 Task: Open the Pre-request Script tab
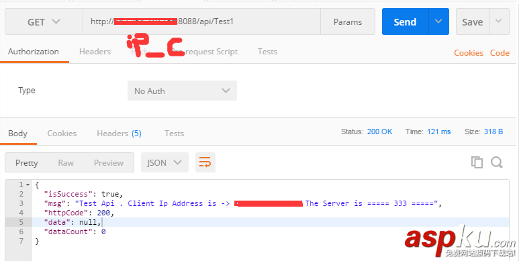204,52
